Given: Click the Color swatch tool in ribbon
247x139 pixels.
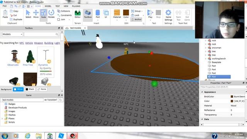Looking at the screenshot, I should click(126, 13).
